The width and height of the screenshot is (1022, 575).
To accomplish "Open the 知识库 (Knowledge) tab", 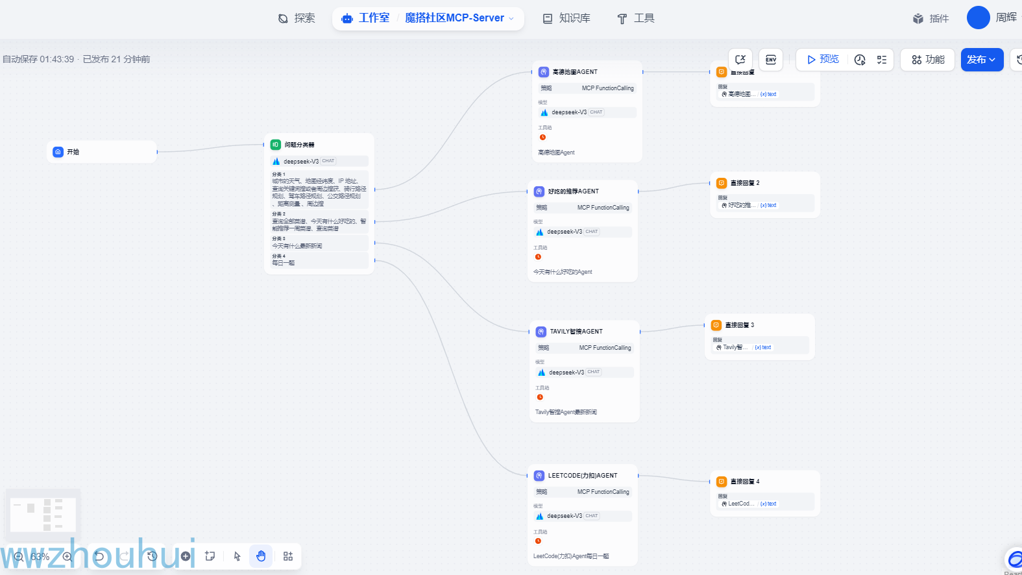I will tap(566, 18).
